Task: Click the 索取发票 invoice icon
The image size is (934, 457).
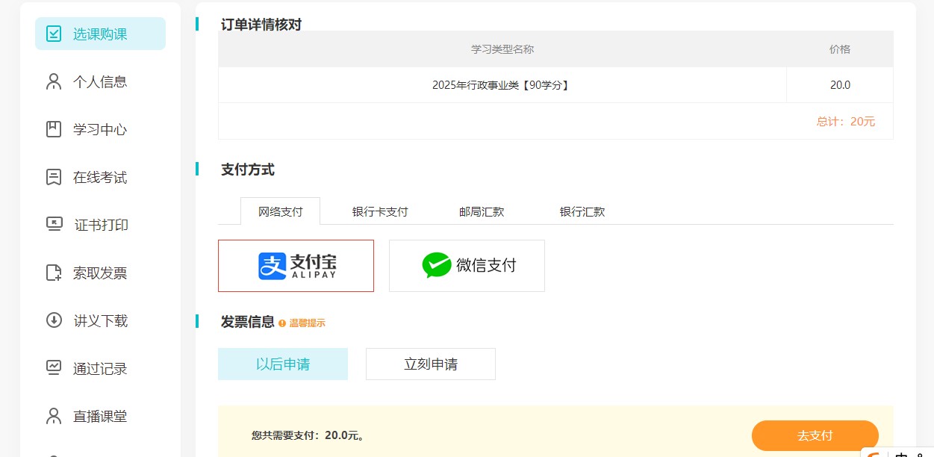Action: tap(54, 273)
